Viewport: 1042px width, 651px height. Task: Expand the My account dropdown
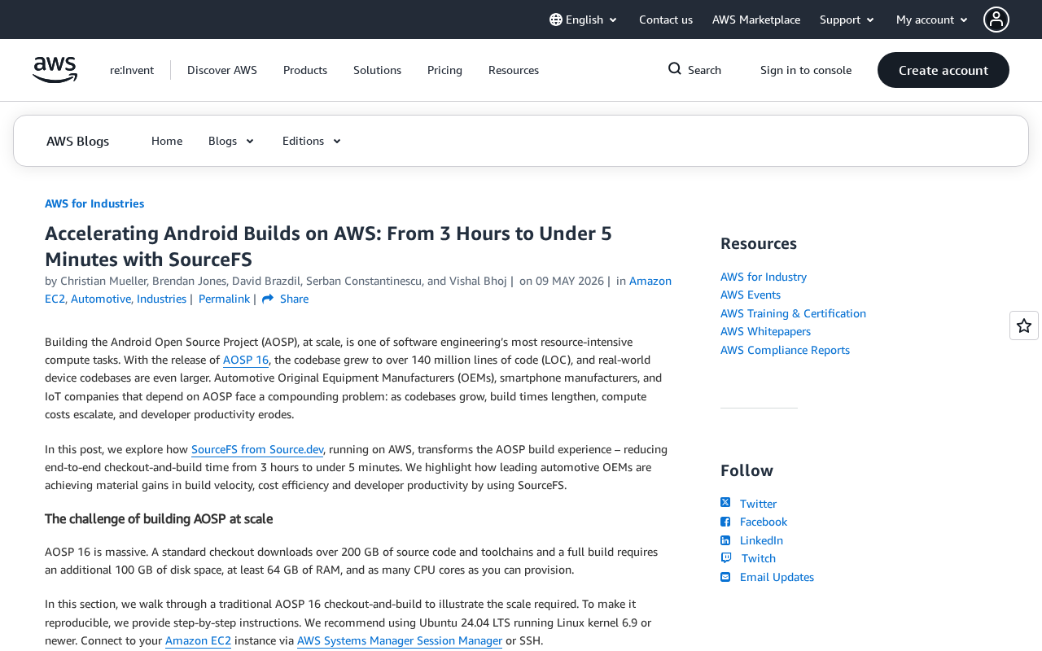click(x=933, y=20)
